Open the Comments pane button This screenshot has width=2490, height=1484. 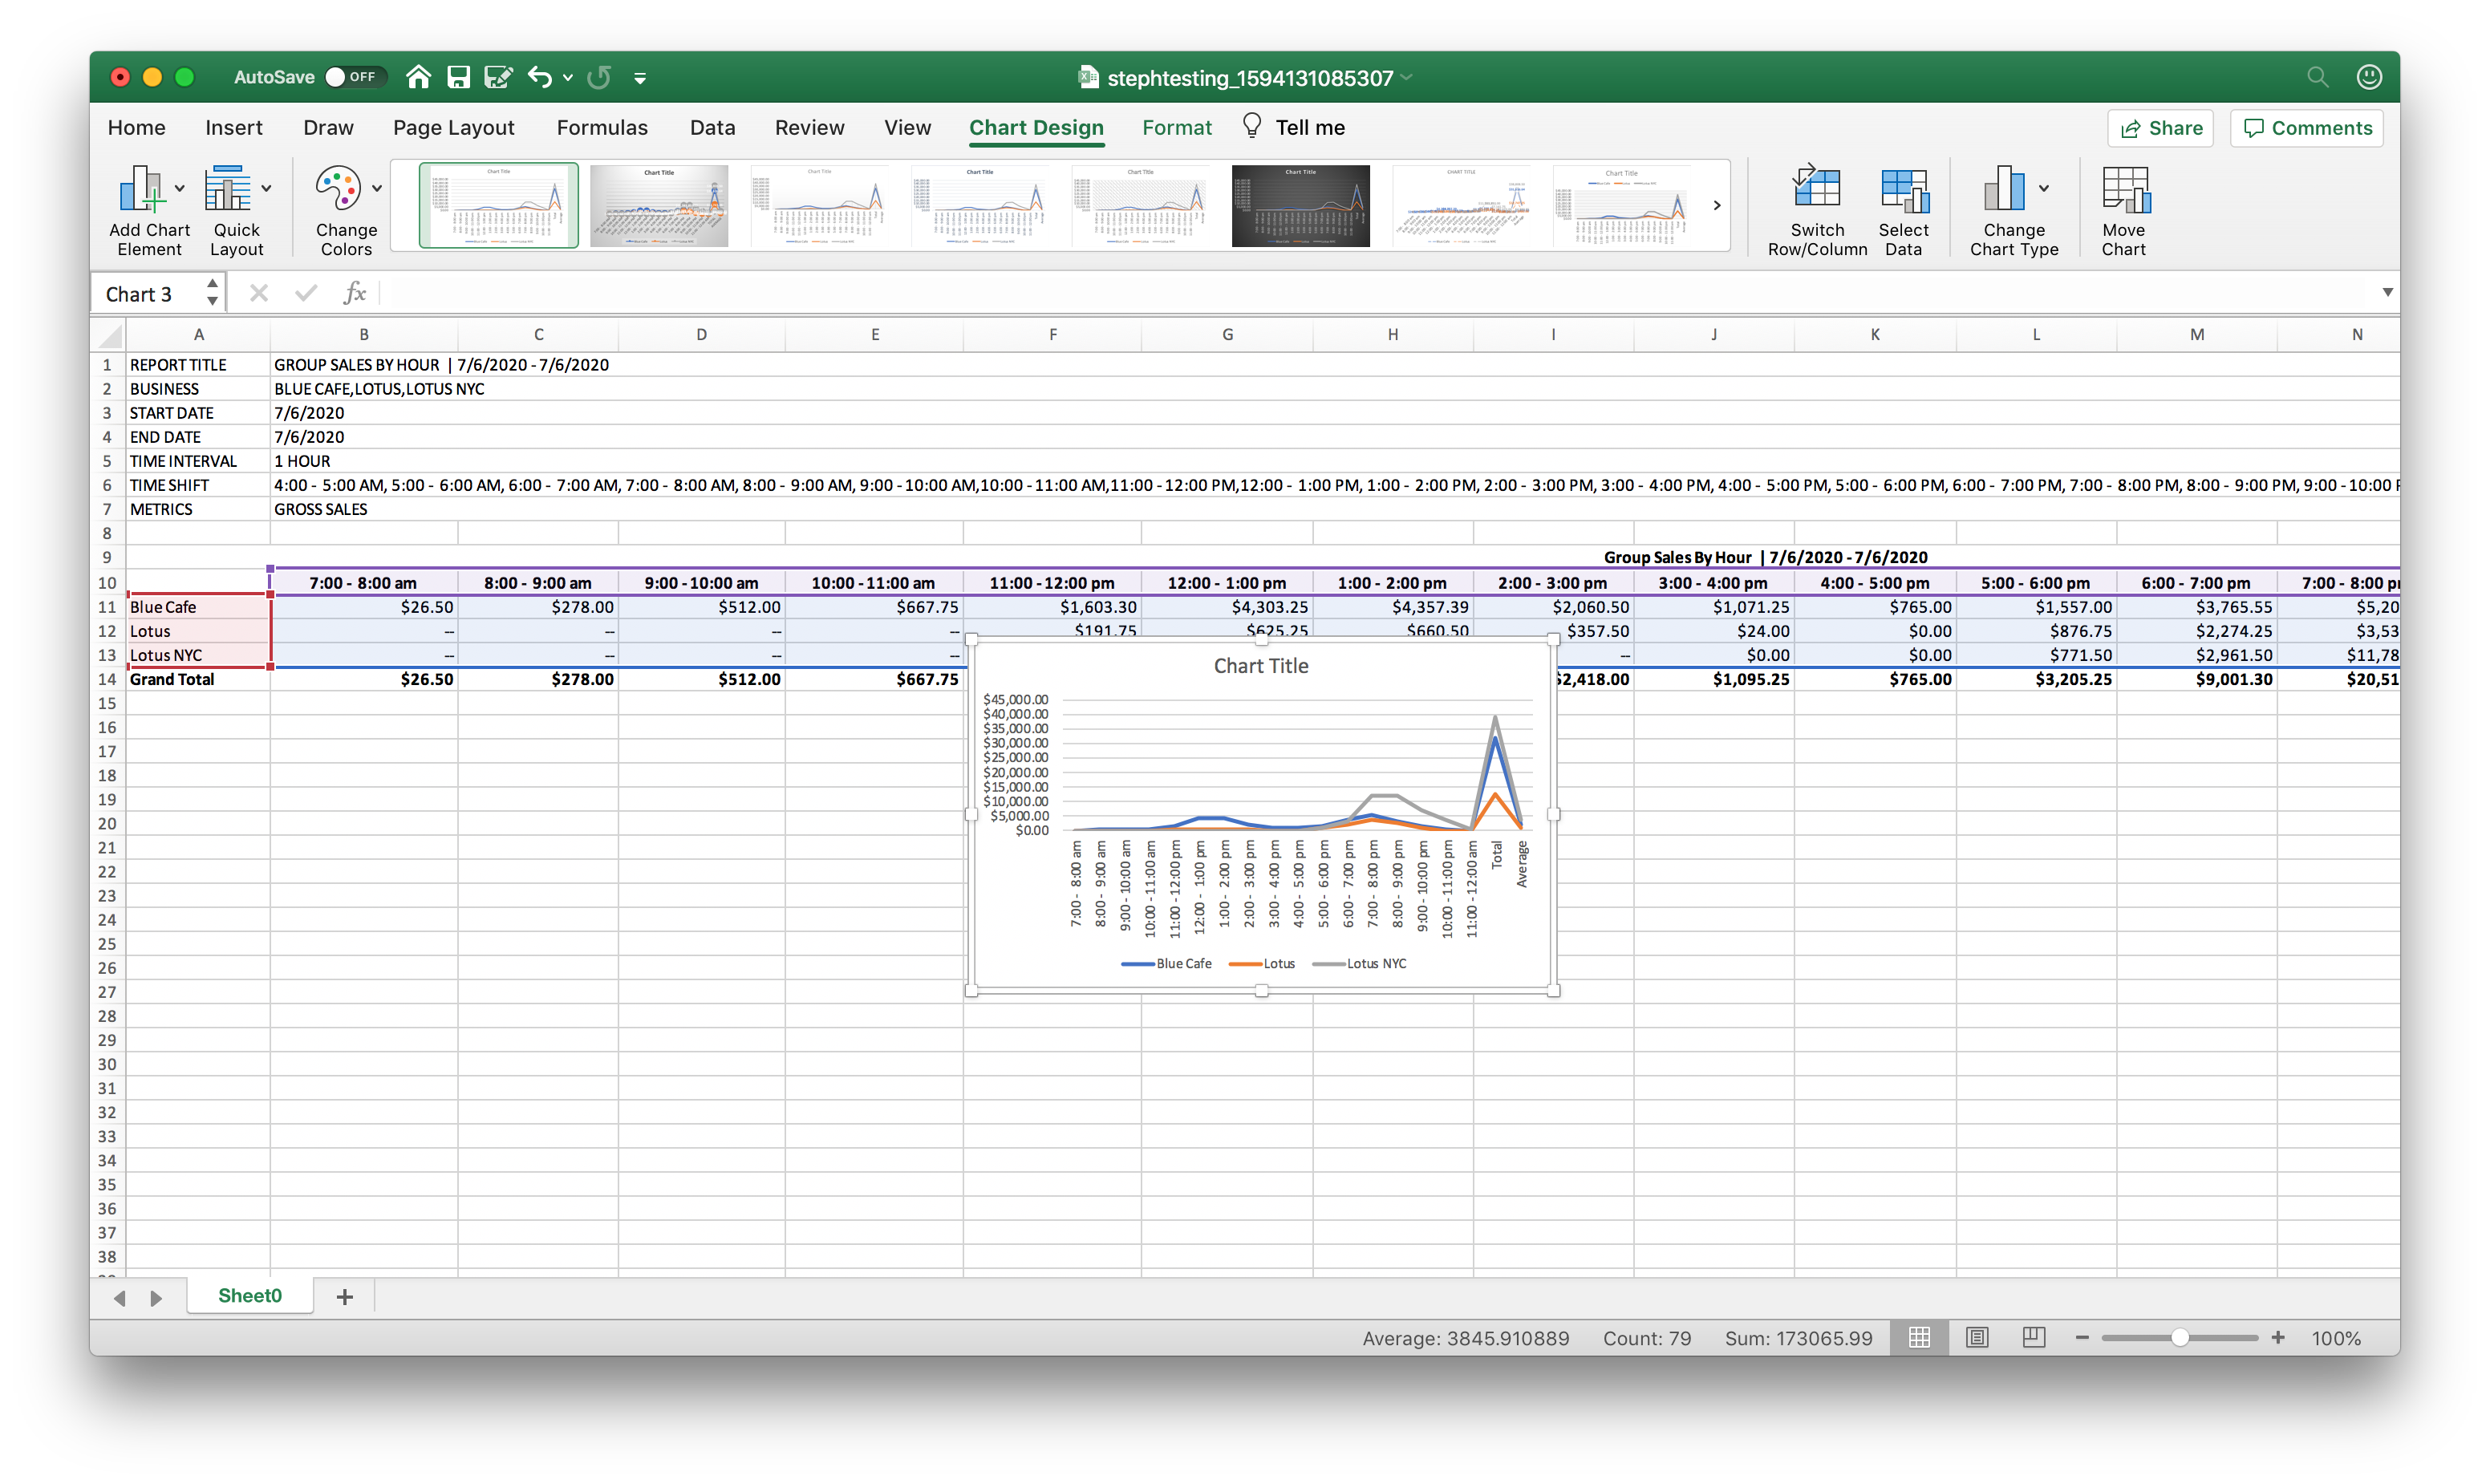coord(2307,128)
